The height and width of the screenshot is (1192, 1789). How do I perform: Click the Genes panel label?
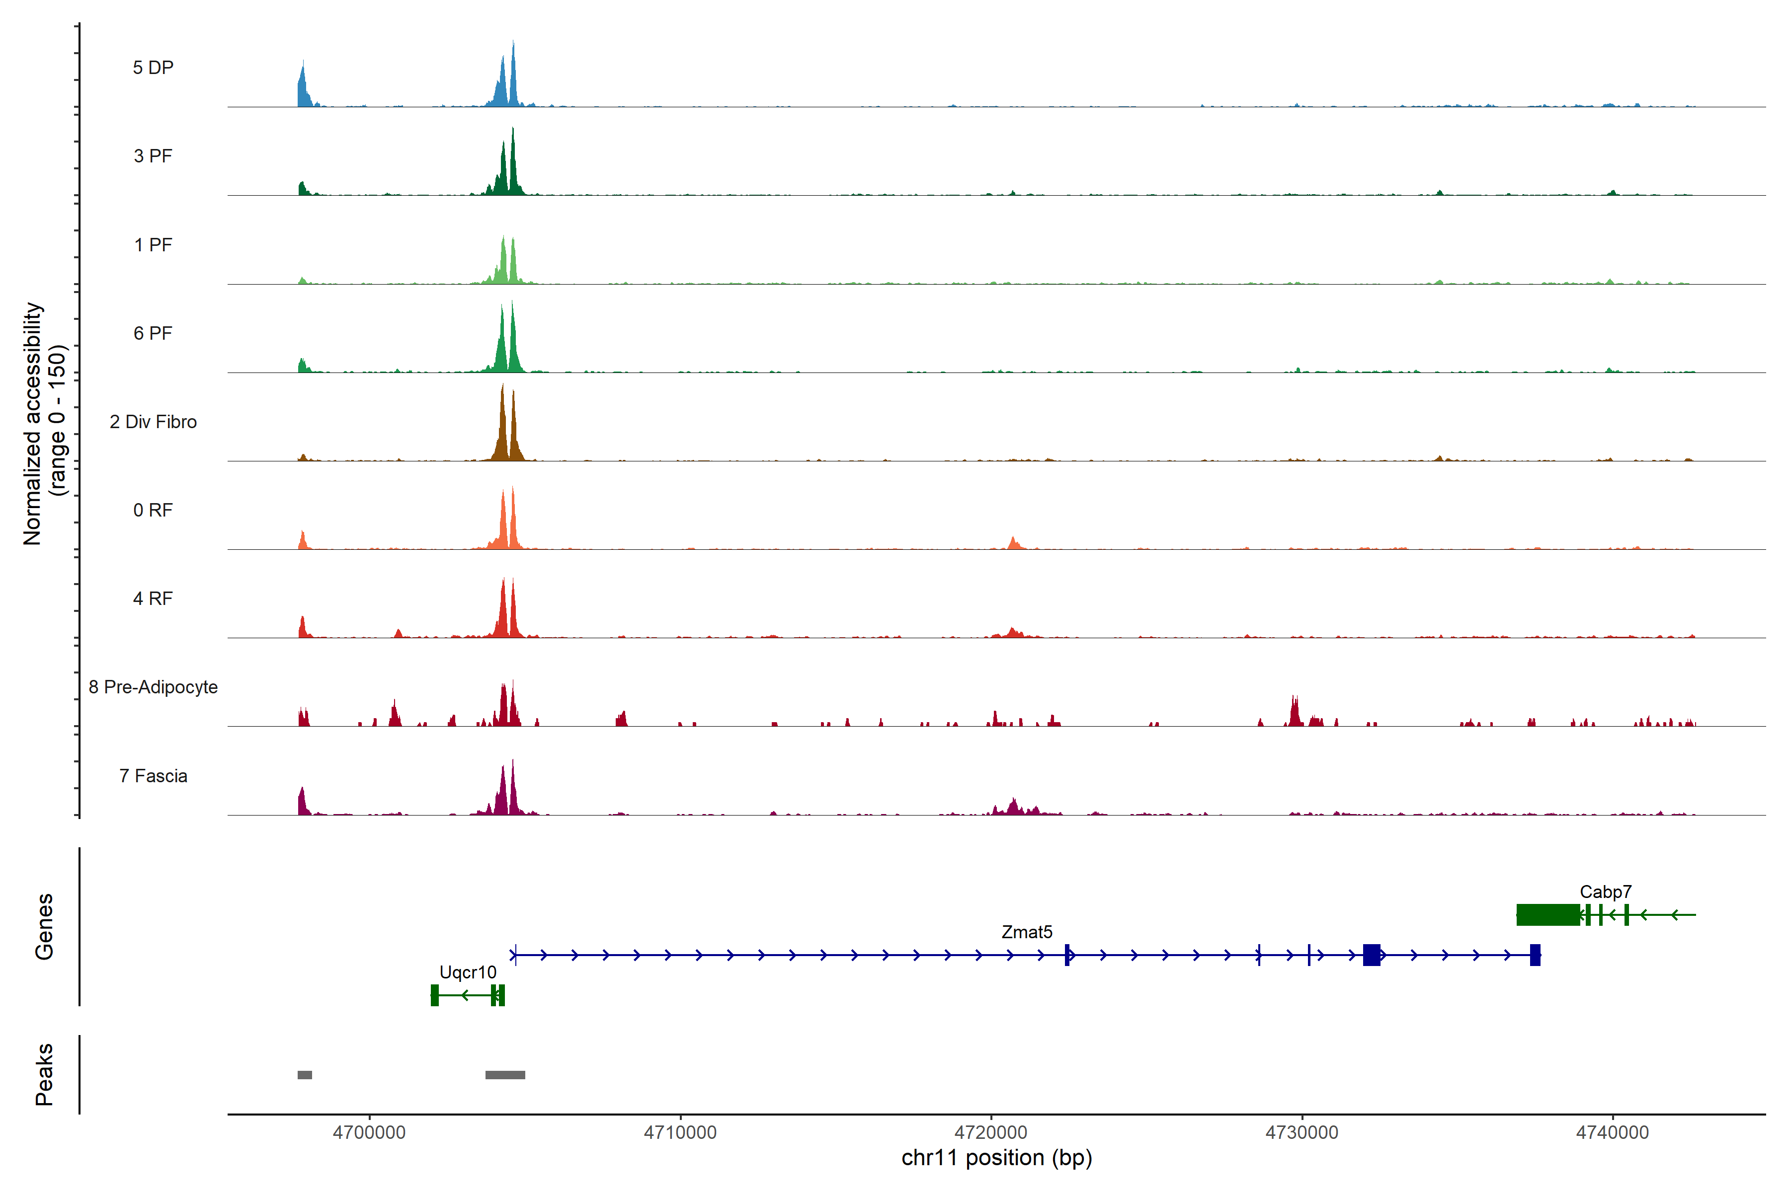pyautogui.click(x=44, y=926)
